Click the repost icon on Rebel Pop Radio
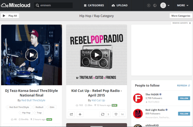The width and height of the screenshot is (193, 127). [103, 114]
